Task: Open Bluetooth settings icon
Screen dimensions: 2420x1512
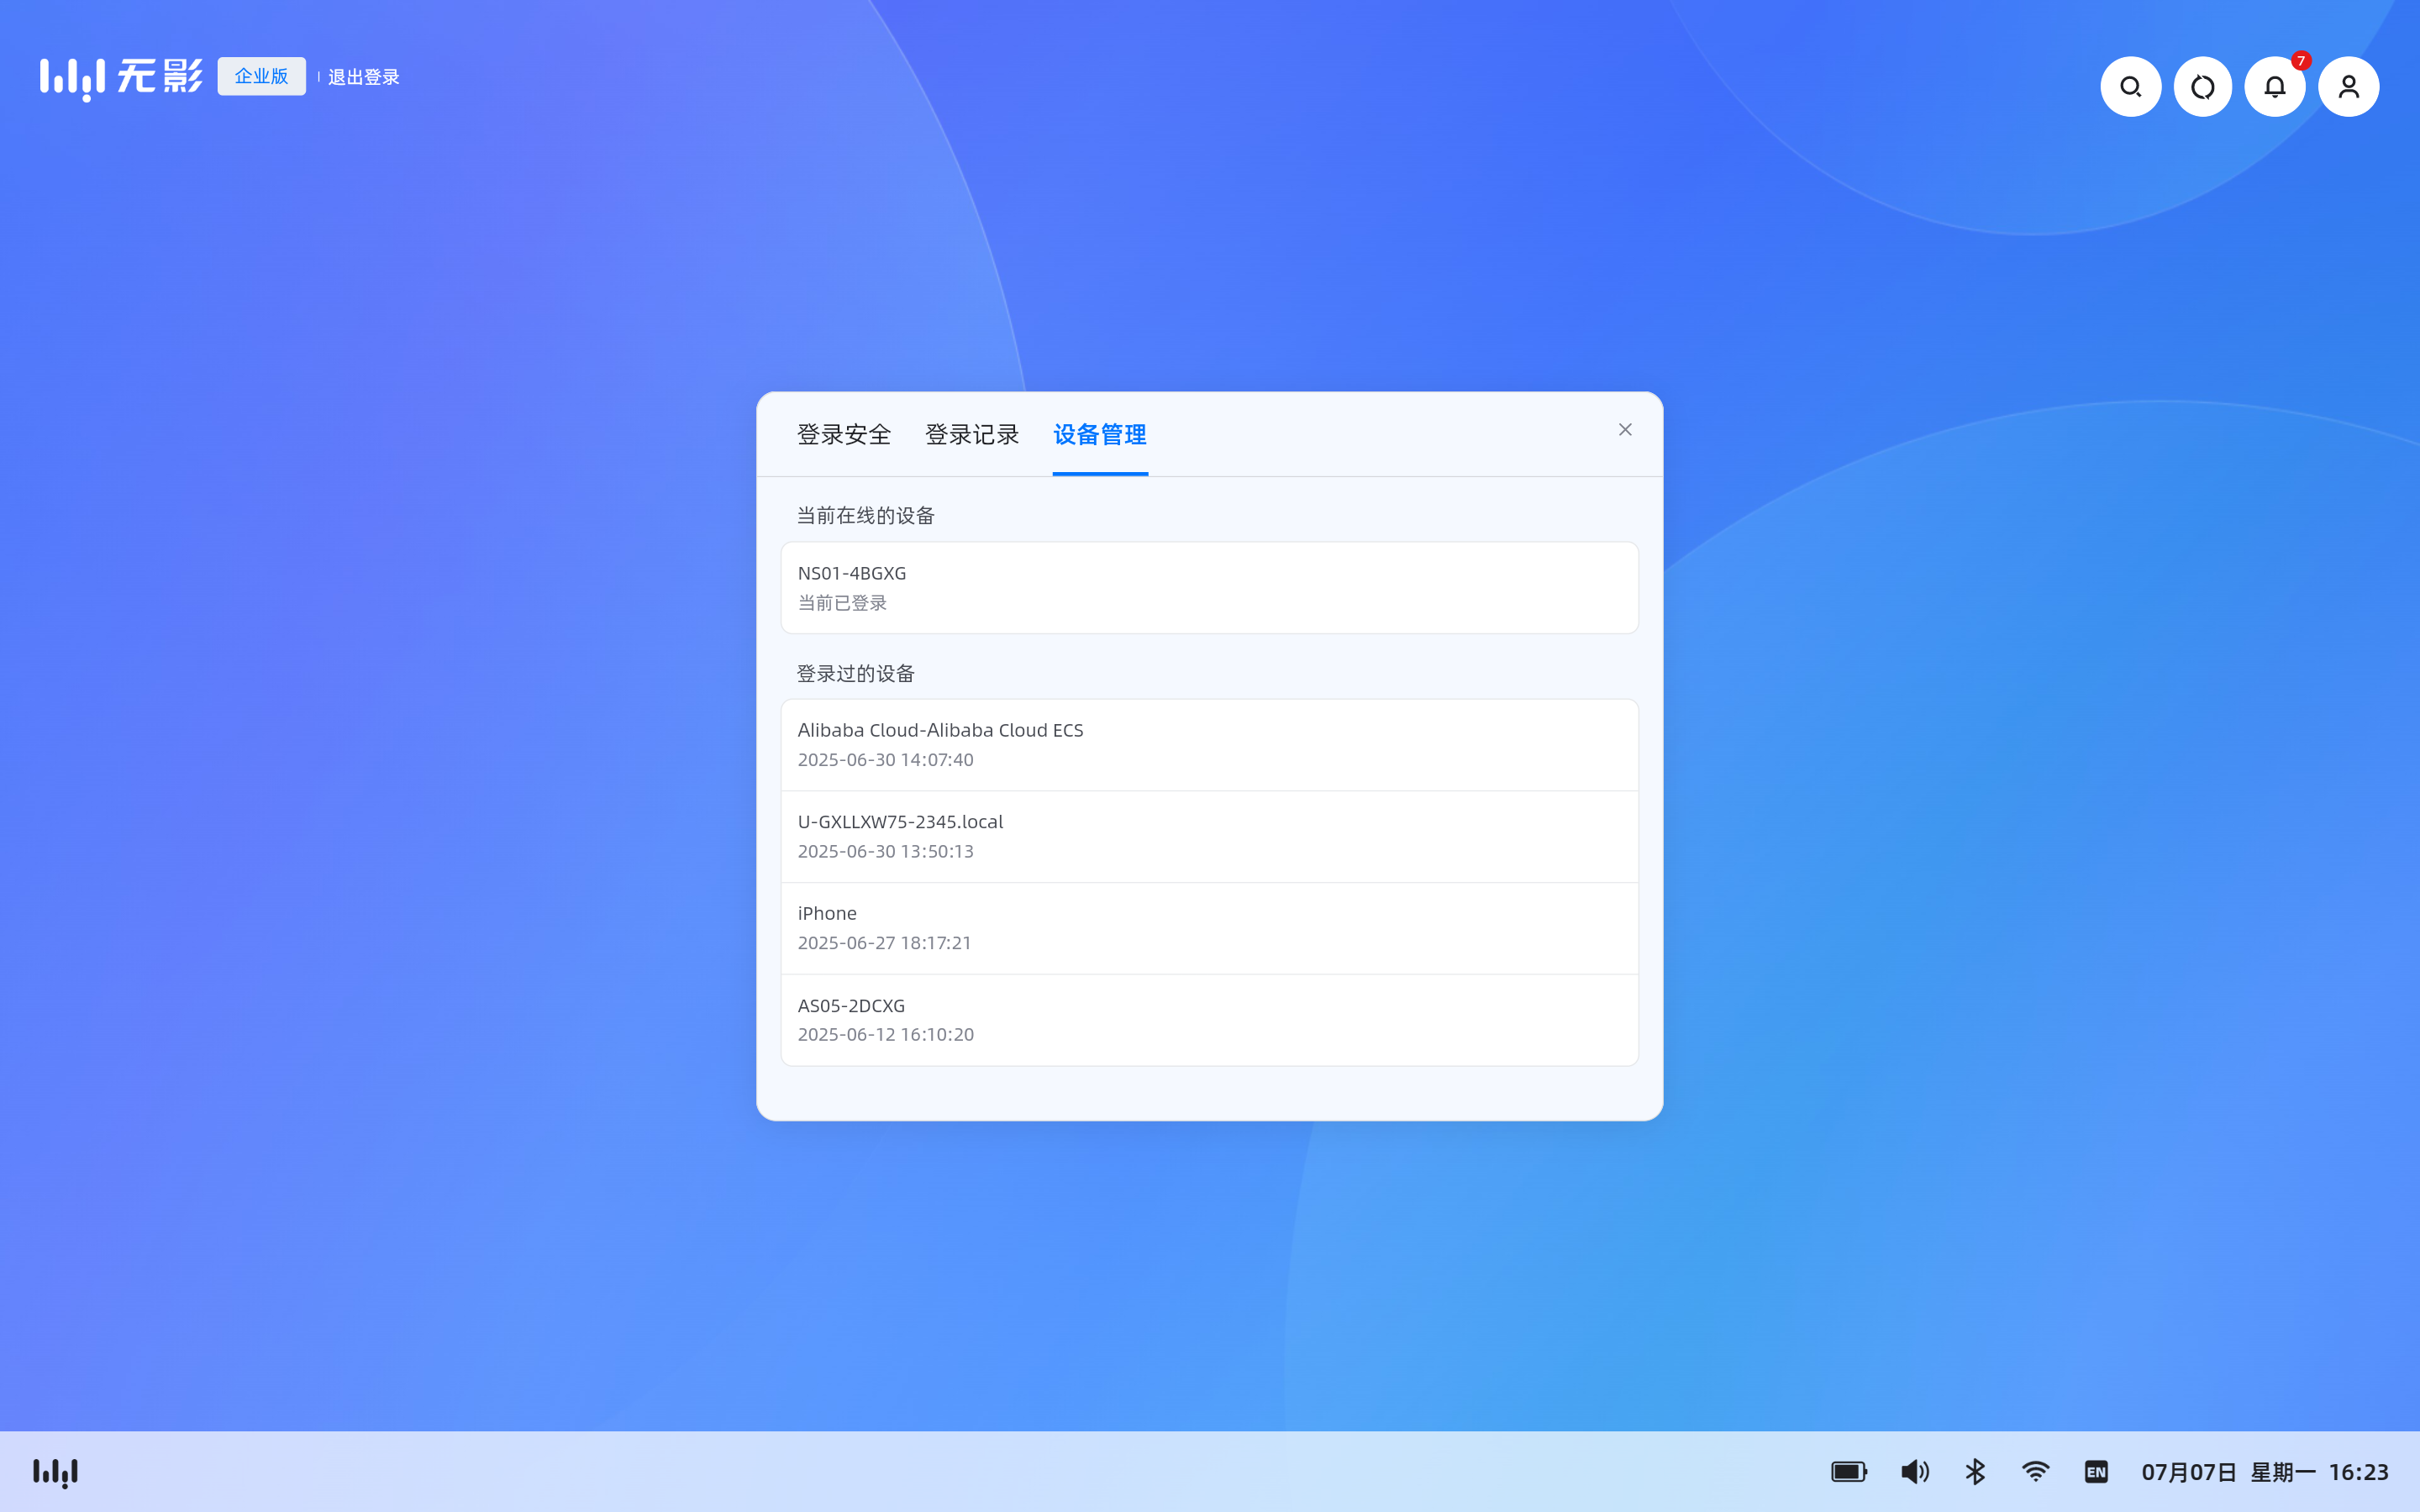Action: click(x=1975, y=1472)
